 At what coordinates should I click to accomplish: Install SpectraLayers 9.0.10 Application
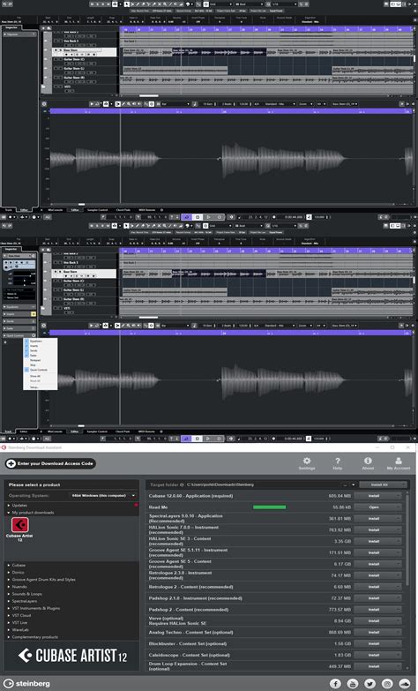click(378, 519)
